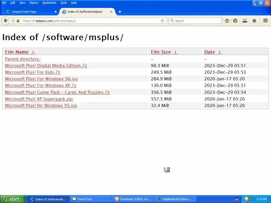Open the History menu
Image resolution: width=271 pixels, height=203 pixels.
tap(34, 3)
